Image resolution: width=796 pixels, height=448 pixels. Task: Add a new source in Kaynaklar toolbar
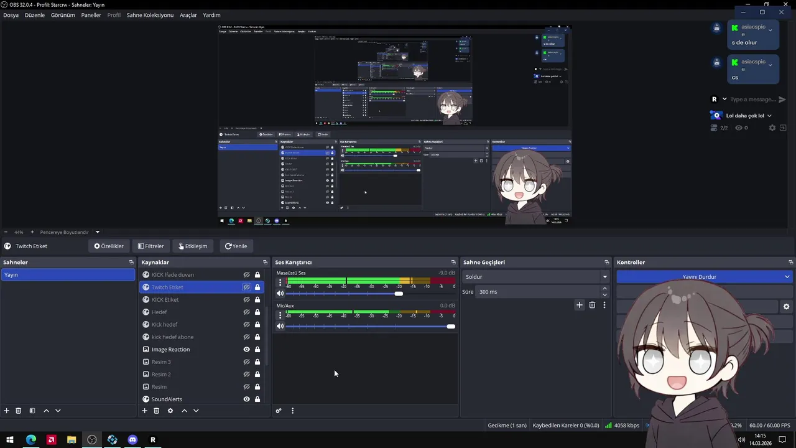point(145,411)
